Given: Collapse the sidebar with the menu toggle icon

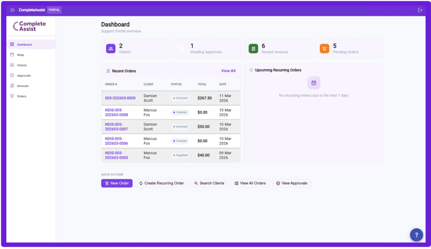Looking at the screenshot, I should point(12,10).
